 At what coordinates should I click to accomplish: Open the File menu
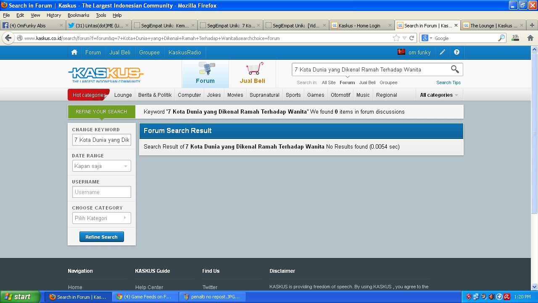(6, 15)
